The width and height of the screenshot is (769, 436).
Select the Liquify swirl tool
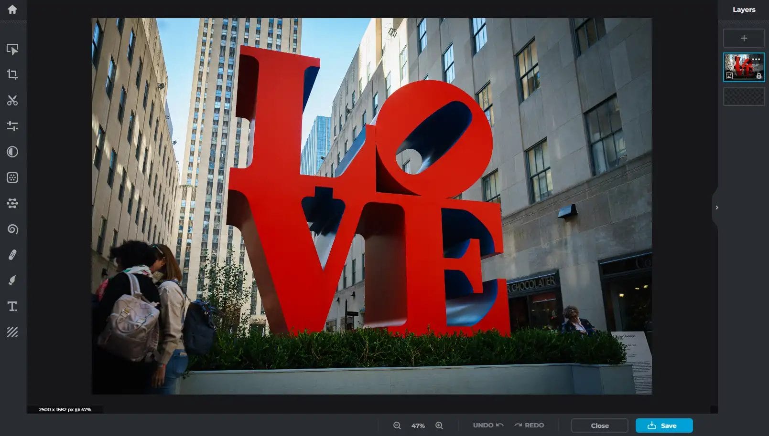pyautogui.click(x=12, y=229)
